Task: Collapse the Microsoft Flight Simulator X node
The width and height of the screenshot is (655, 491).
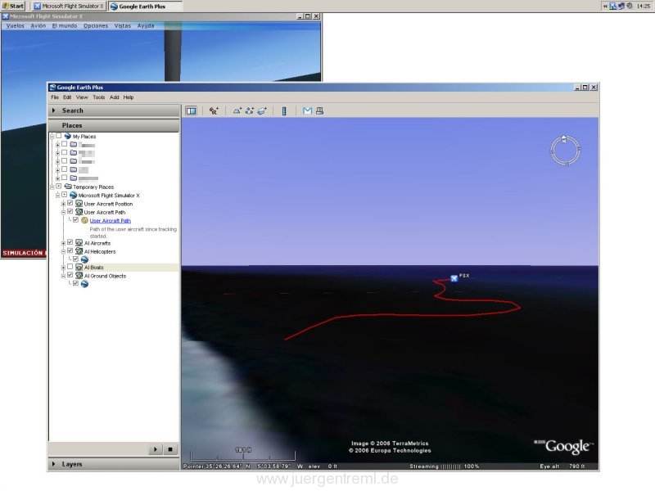Action: (x=57, y=196)
